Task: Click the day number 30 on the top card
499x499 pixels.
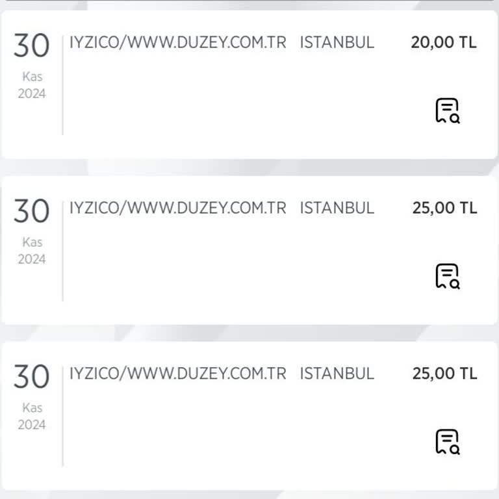Action: pos(31,46)
